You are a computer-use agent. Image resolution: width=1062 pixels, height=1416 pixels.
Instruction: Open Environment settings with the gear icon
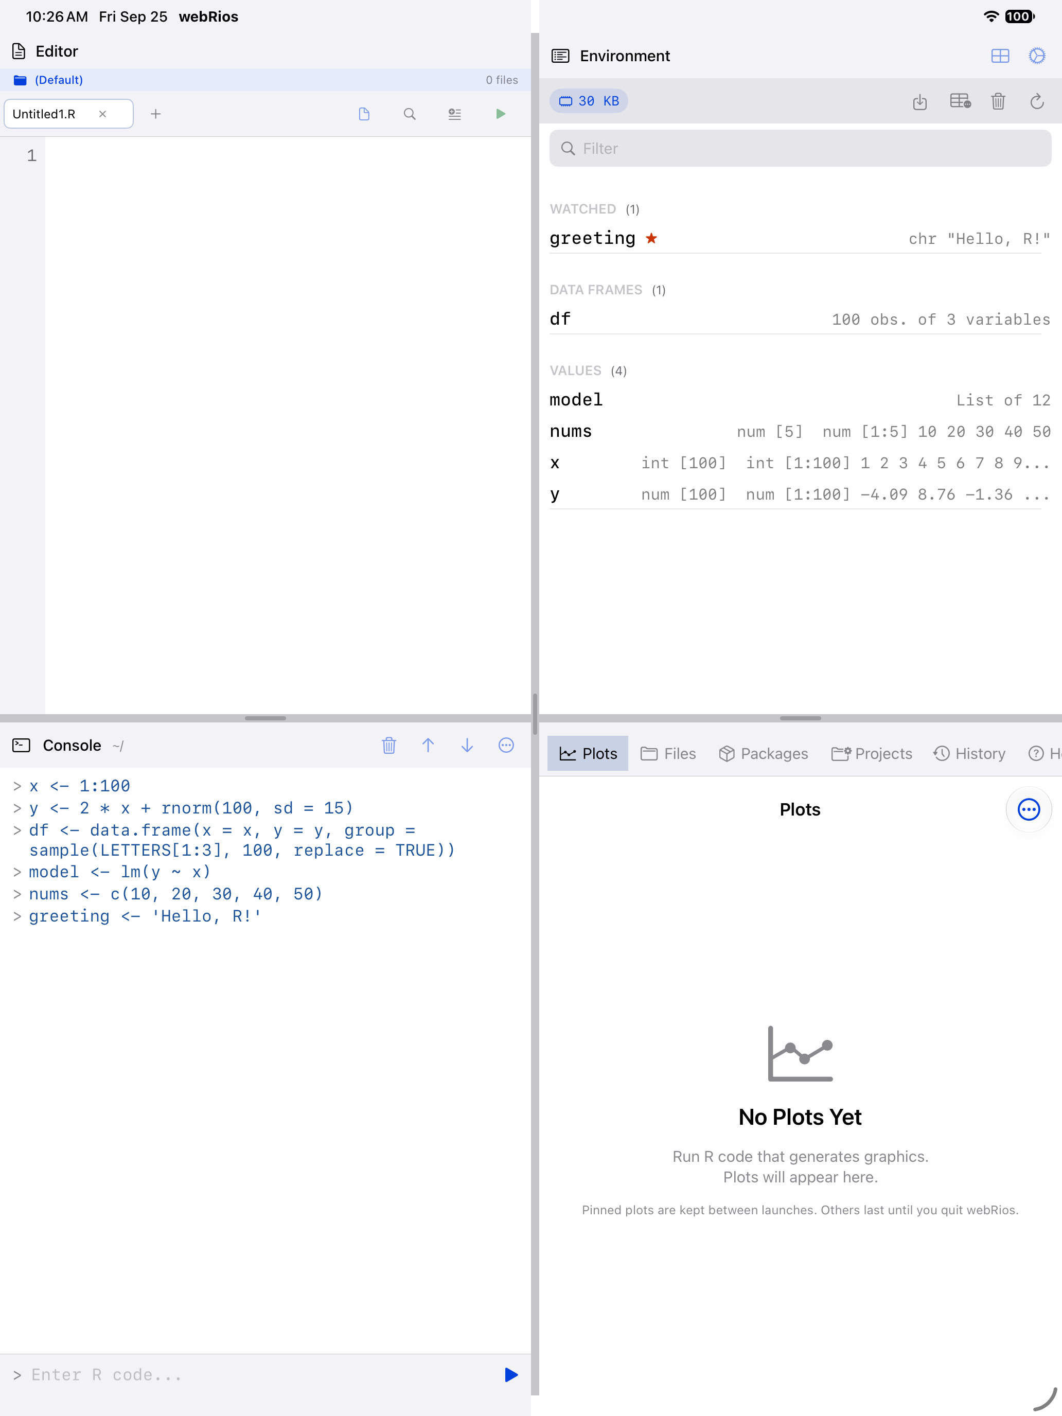coord(1037,56)
